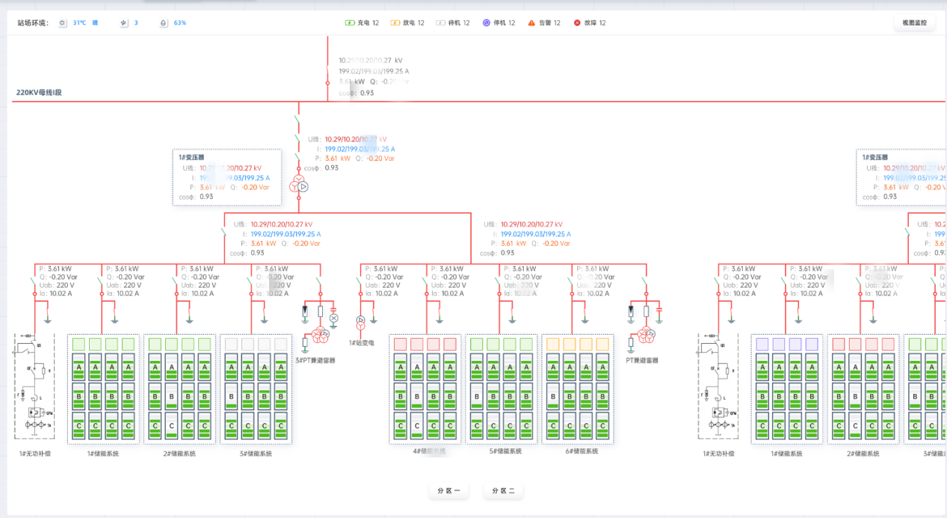This screenshot has height=518, width=947.
Task: Select the yellow 放电 discharging status icon
Action: (x=395, y=23)
